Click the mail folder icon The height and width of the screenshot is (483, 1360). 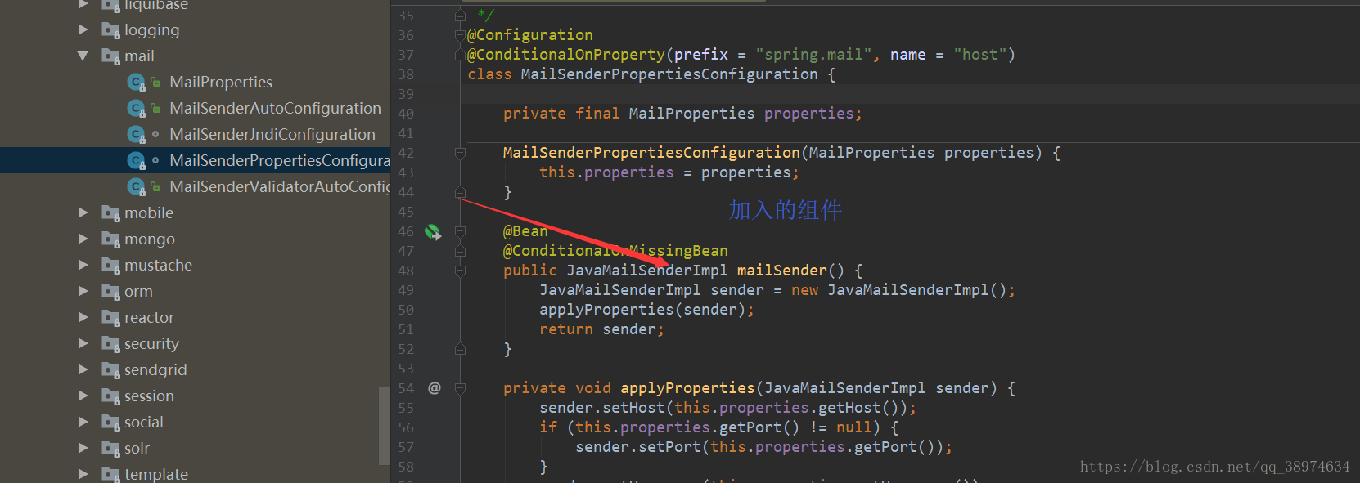[110, 56]
